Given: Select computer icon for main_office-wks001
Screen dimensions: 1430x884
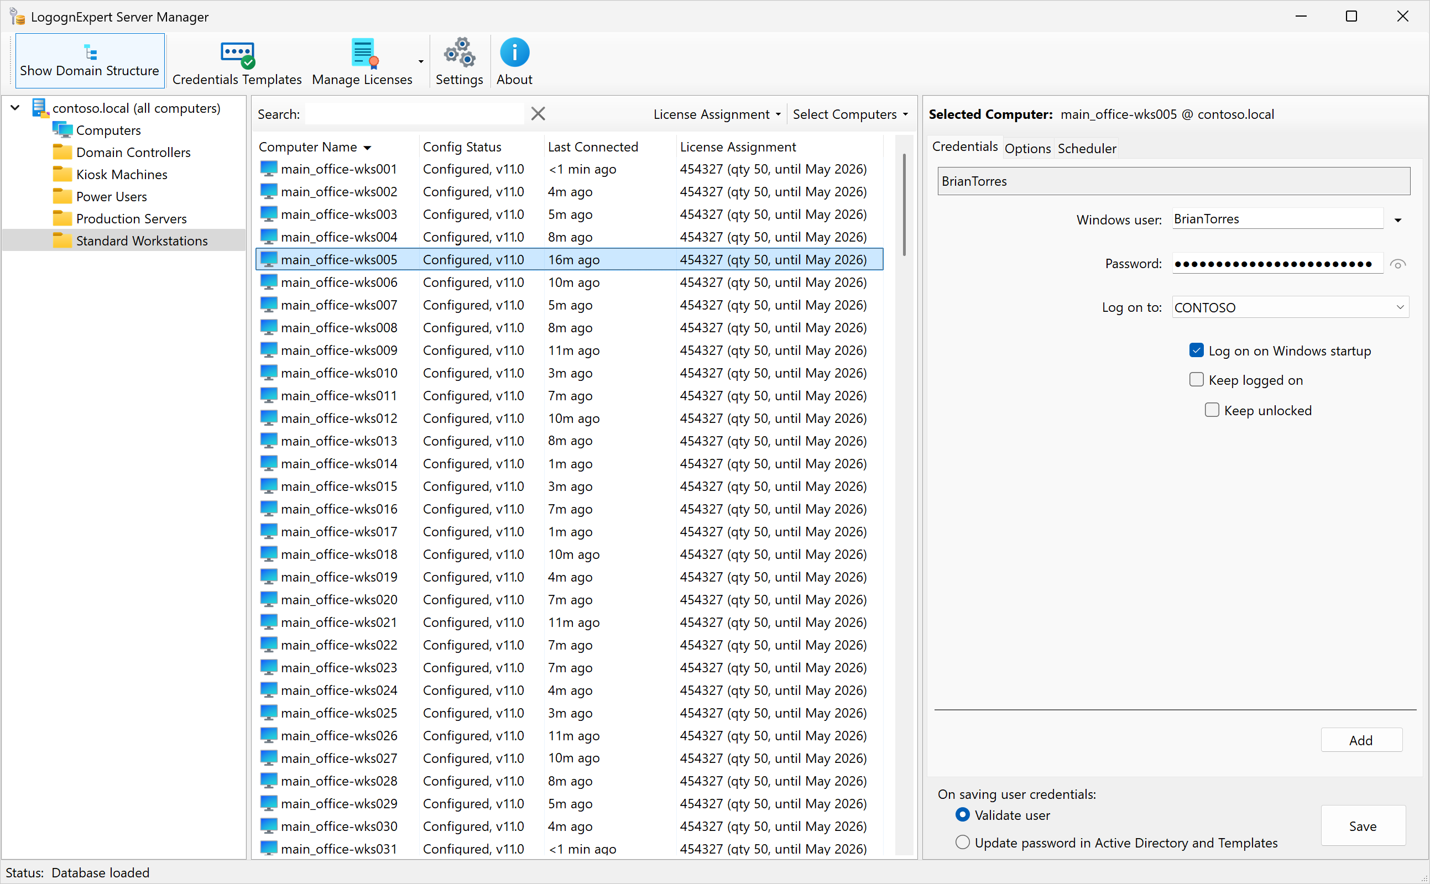Looking at the screenshot, I should (x=269, y=169).
